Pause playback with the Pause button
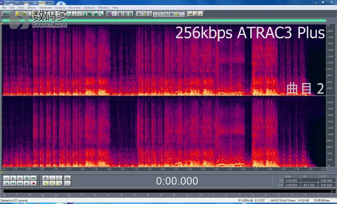This screenshot has height=204, width=337. point(20,178)
